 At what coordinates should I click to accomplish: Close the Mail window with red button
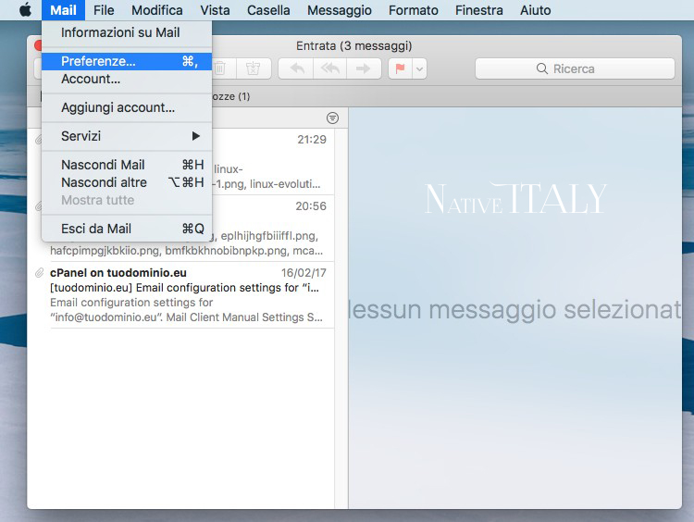coord(38,45)
